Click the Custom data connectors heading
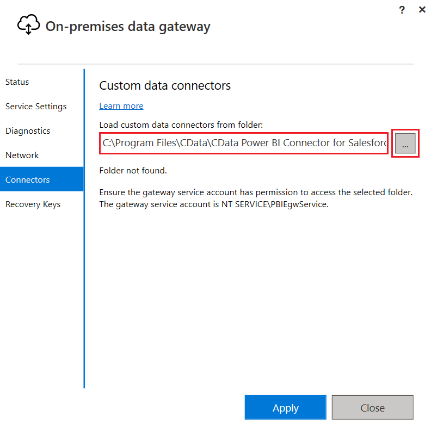The height and width of the screenshot is (436, 431). pyautogui.click(x=165, y=86)
